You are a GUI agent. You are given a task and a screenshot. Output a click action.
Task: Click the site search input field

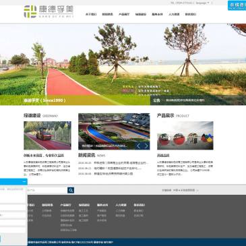point(47,190)
